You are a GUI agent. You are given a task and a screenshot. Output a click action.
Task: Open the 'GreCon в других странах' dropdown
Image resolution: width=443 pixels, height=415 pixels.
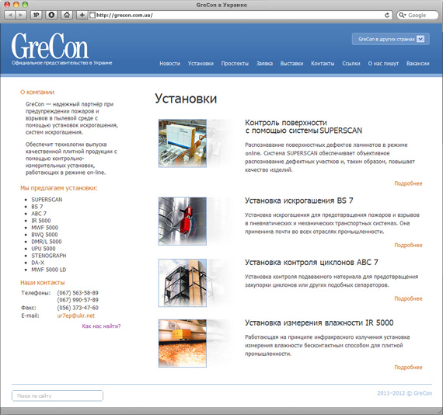[391, 39]
